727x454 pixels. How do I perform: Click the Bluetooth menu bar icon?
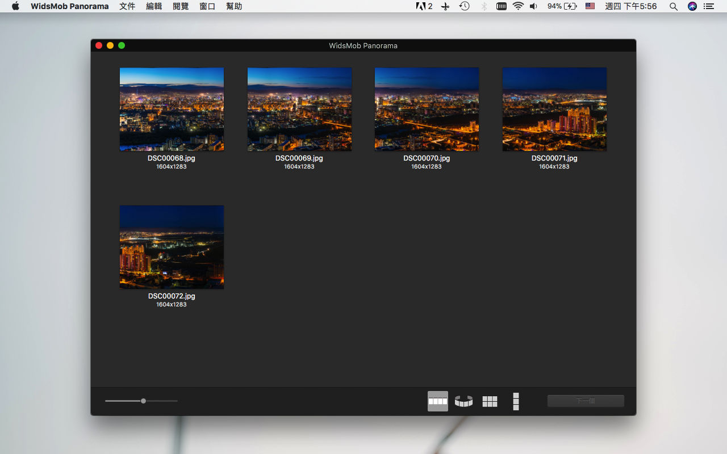click(484, 6)
